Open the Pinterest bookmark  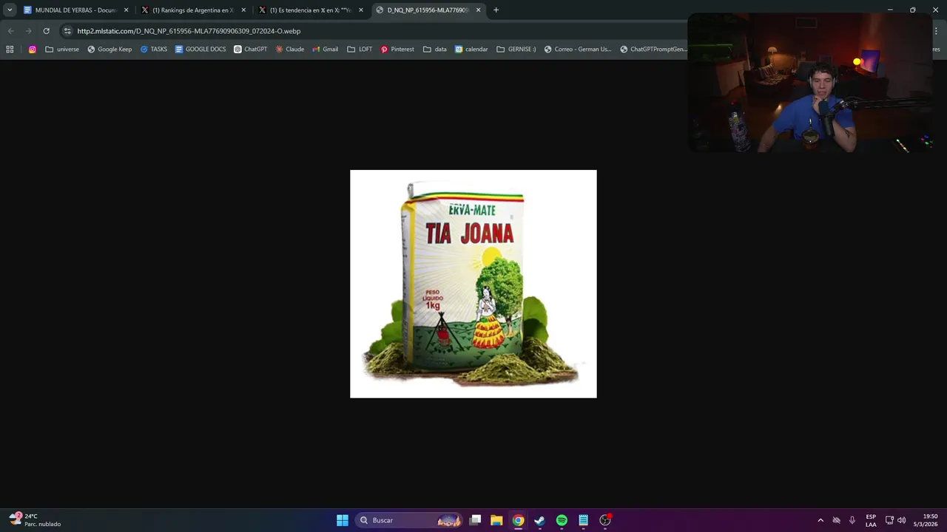(x=397, y=50)
